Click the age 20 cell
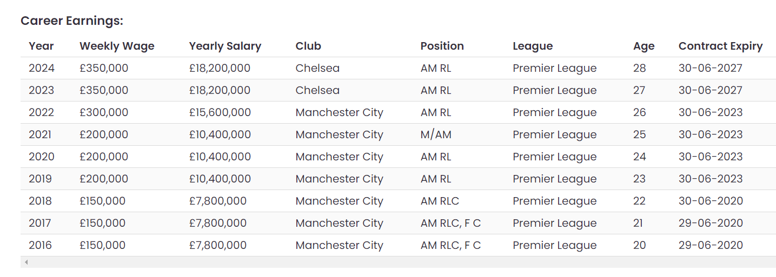This screenshot has height=277, width=776. [639, 246]
